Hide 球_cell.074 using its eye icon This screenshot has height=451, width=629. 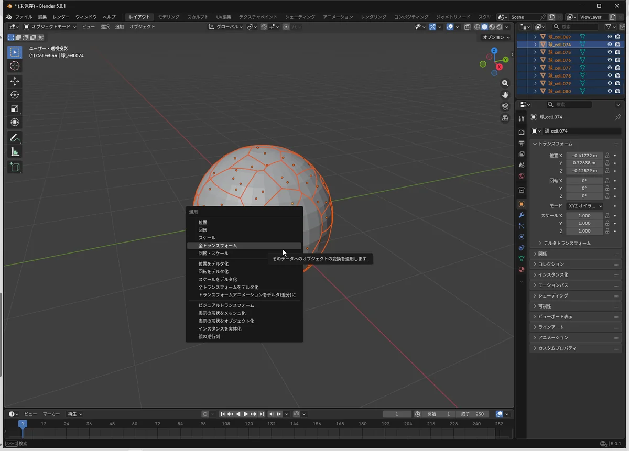[x=610, y=45]
